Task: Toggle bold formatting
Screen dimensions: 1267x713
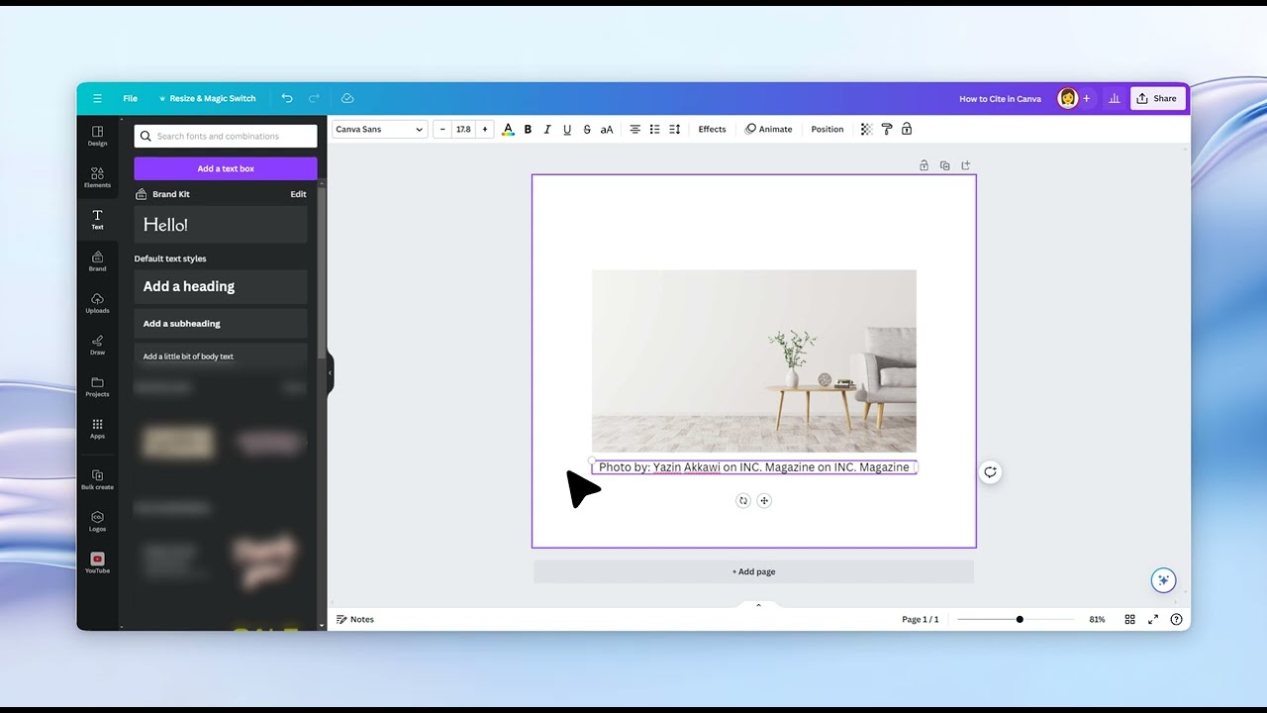Action: pyautogui.click(x=528, y=129)
